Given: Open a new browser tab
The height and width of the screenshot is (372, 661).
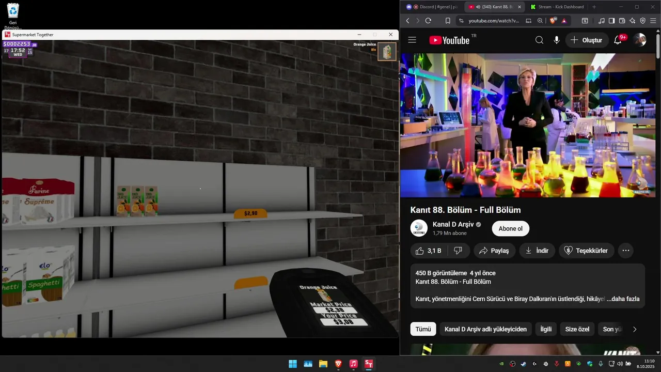Looking at the screenshot, I should coord(594,7).
